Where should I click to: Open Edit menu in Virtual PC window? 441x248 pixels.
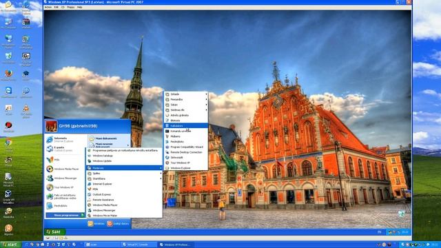point(57,7)
